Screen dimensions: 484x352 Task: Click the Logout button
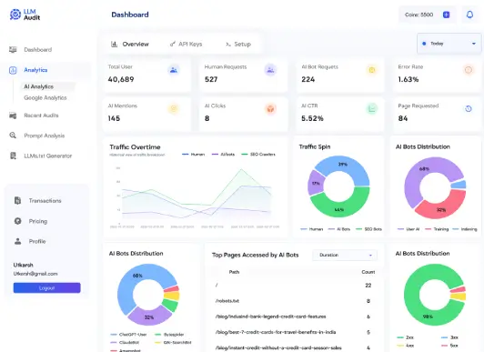47,287
